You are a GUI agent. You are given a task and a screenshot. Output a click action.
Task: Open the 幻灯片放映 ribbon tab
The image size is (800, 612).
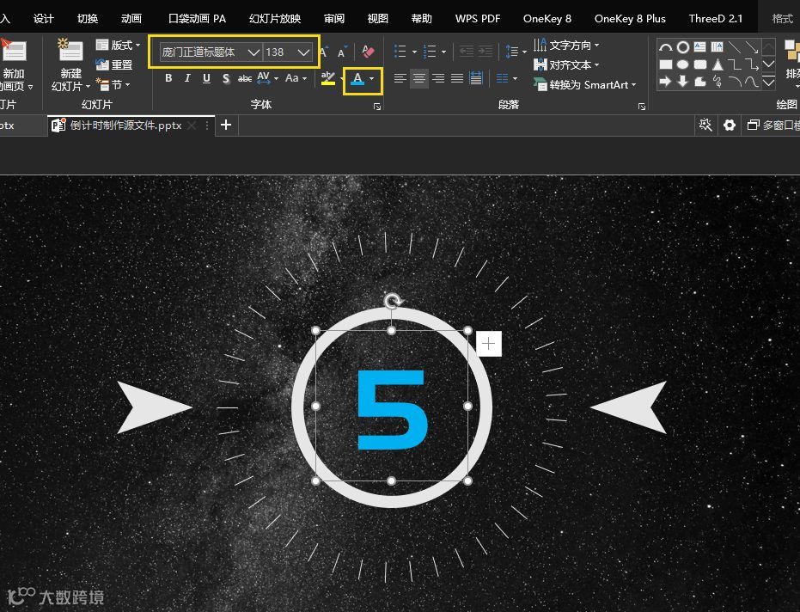(x=275, y=19)
